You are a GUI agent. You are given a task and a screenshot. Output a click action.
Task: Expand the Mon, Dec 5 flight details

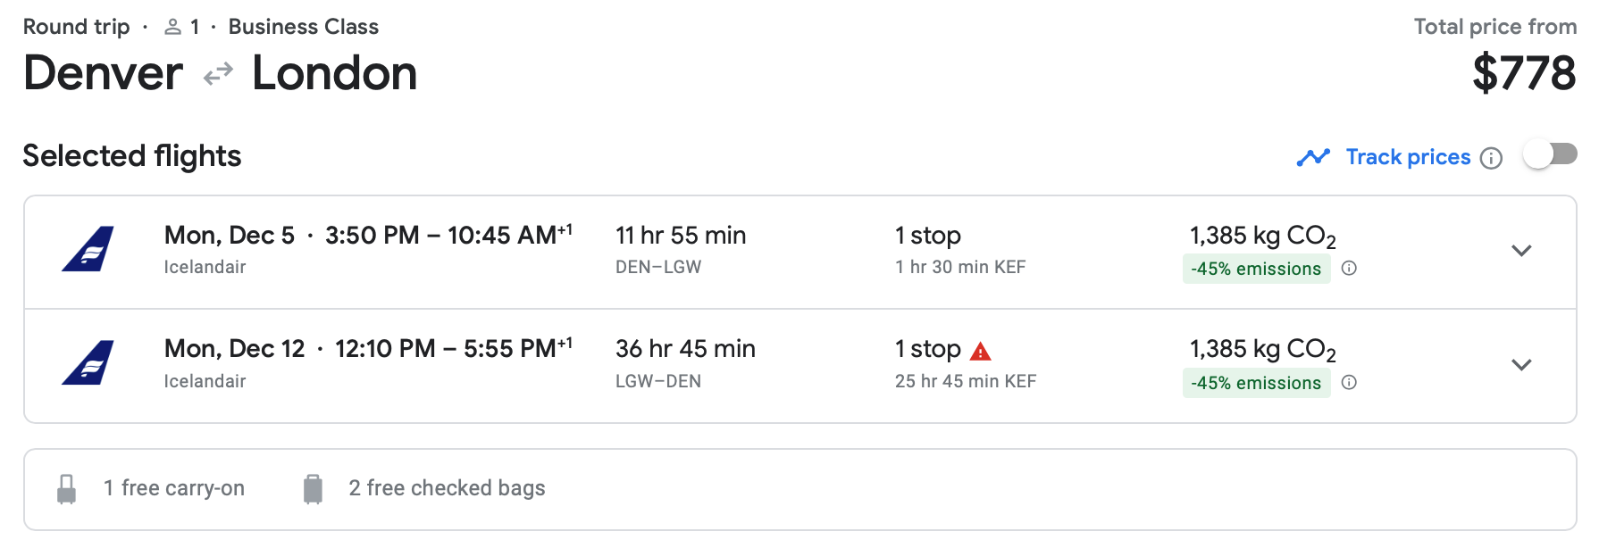1520,251
